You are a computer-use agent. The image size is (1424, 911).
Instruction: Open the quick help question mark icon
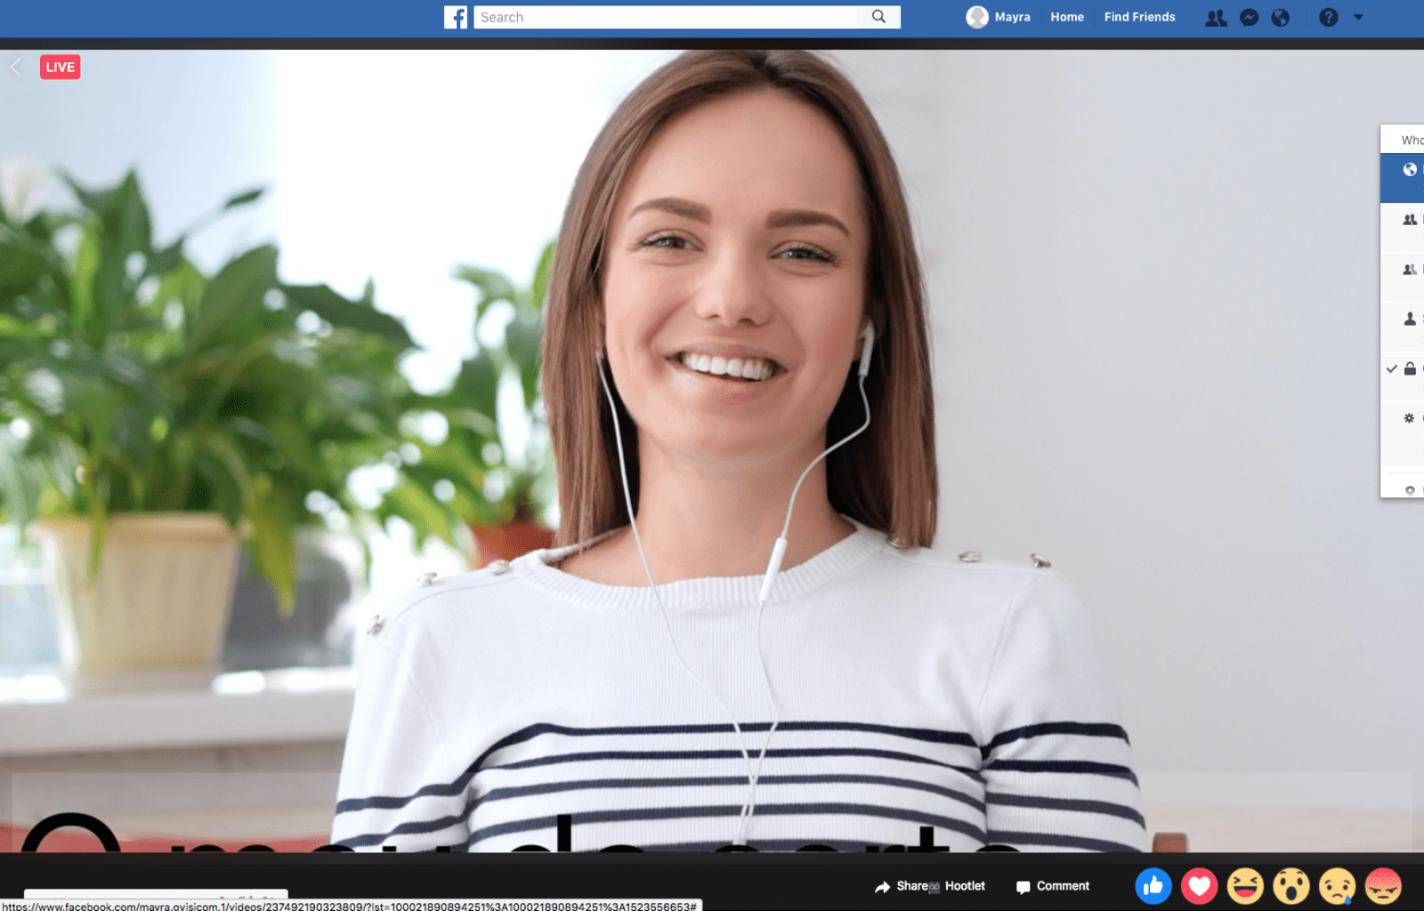pyautogui.click(x=1328, y=18)
